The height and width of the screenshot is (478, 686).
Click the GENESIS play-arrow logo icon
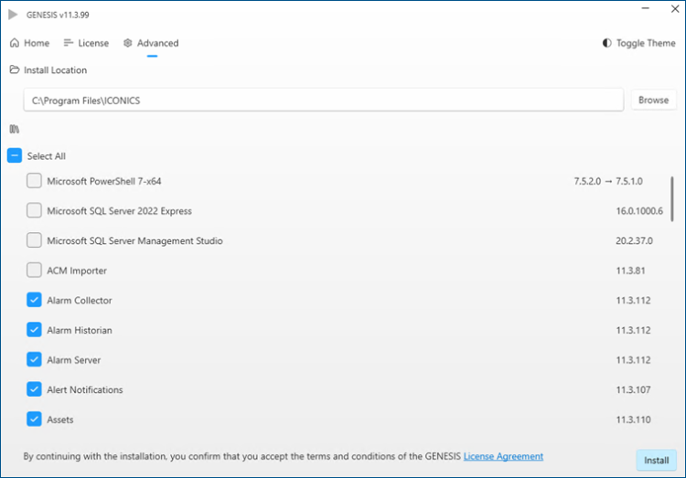pyautogui.click(x=13, y=15)
